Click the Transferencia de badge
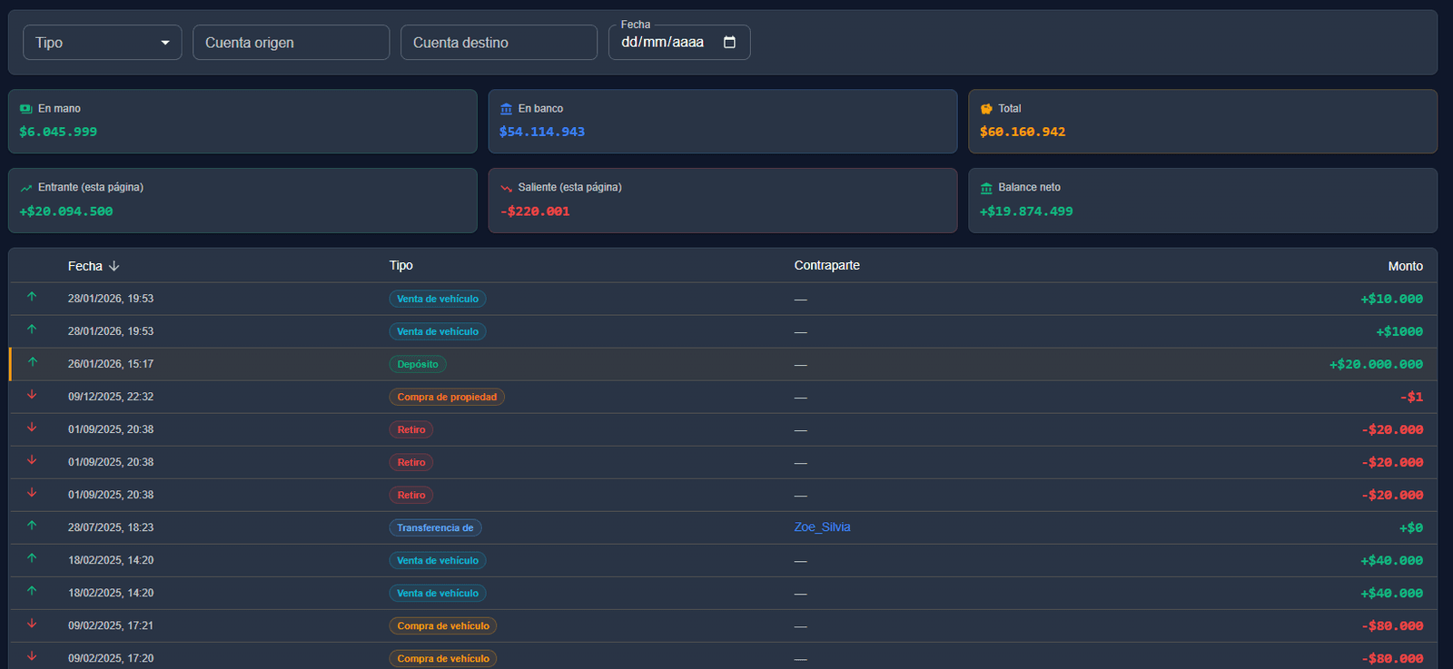The width and height of the screenshot is (1453, 669). (x=435, y=527)
